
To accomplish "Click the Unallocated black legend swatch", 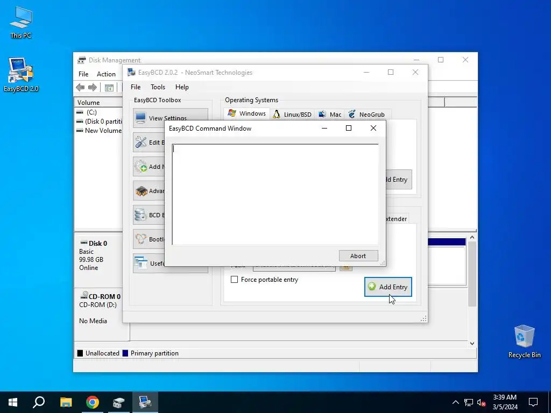I will (x=80, y=353).
